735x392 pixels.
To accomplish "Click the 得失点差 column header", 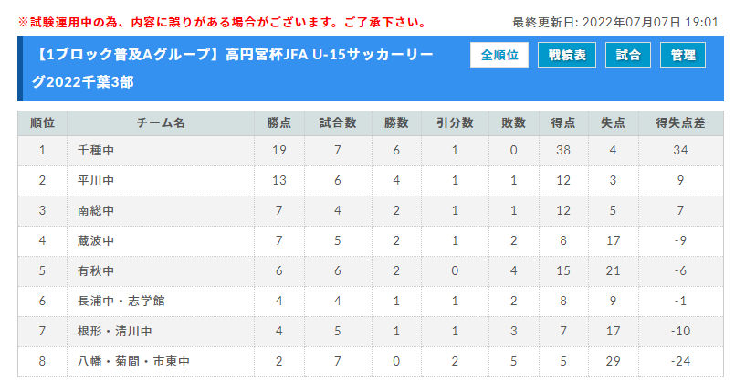I will click(x=680, y=123).
